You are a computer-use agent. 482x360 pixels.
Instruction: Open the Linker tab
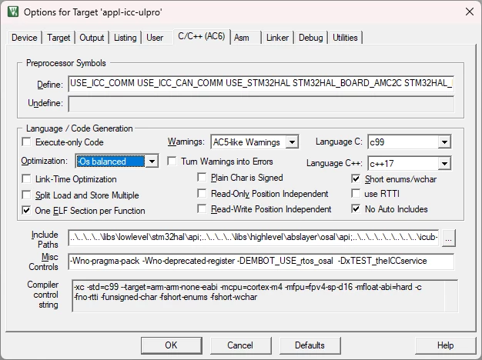point(277,38)
